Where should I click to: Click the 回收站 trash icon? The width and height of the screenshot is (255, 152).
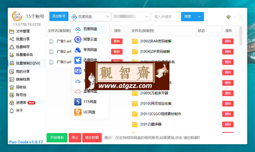pos(12,87)
